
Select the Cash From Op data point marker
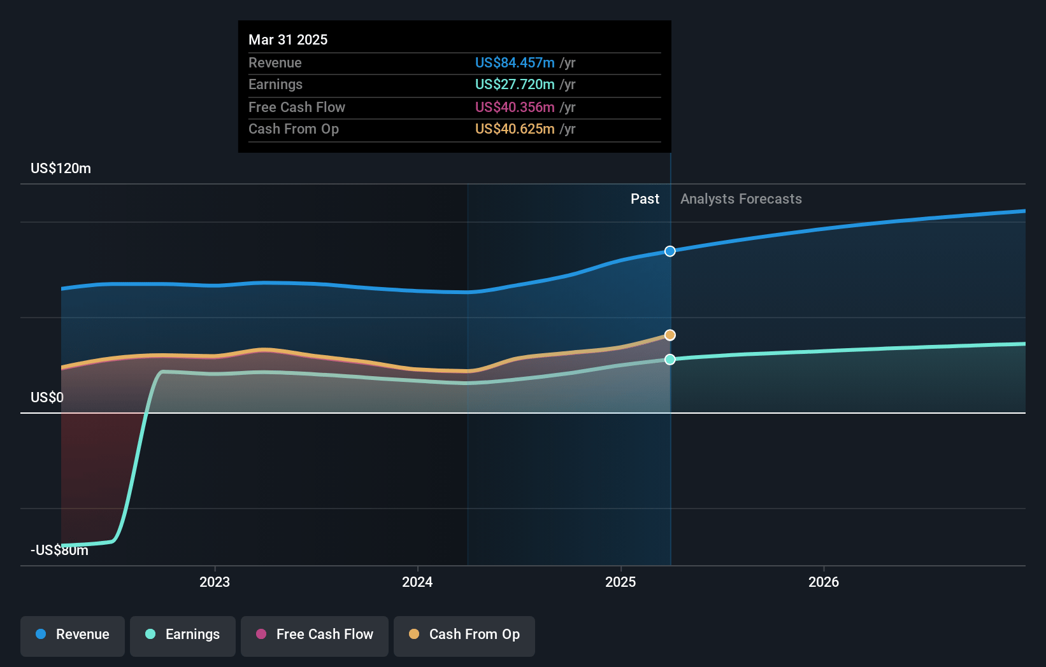coord(670,335)
